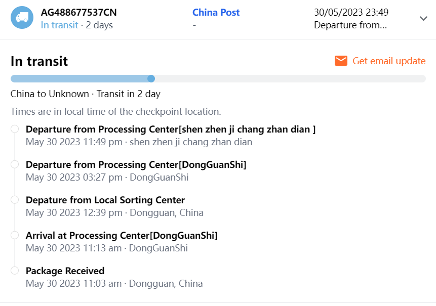Click Departure from Processing Center[DongGuanShi] title
The height and width of the screenshot is (306, 436).
pyautogui.click(x=136, y=164)
